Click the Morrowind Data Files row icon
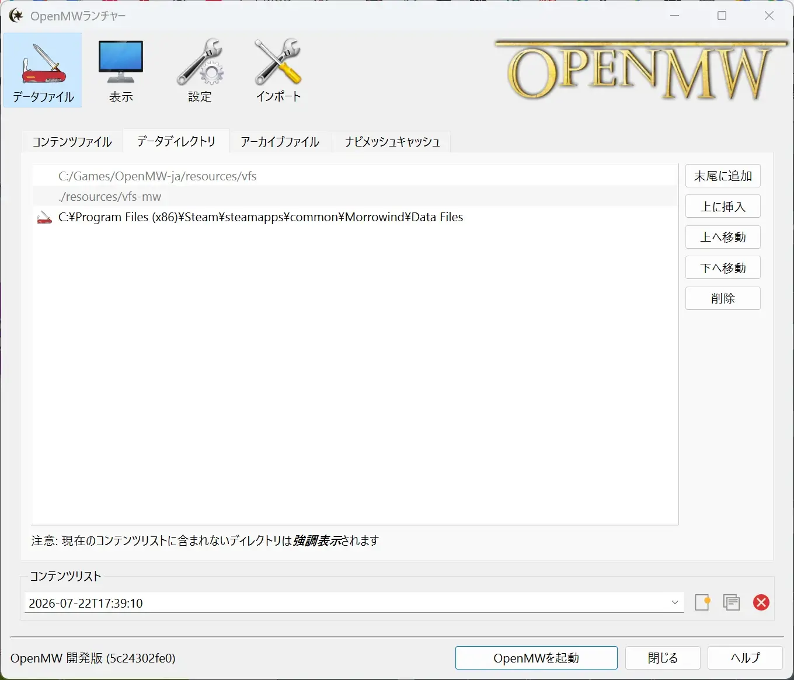794x680 pixels. (44, 218)
